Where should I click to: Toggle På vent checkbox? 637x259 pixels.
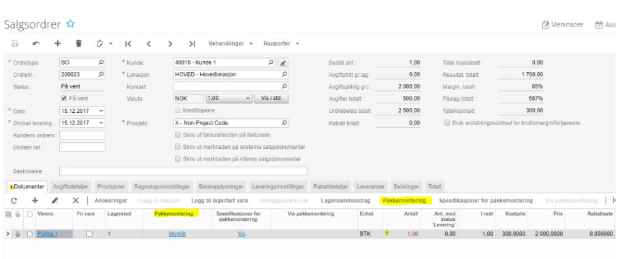[x=64, y=99]
